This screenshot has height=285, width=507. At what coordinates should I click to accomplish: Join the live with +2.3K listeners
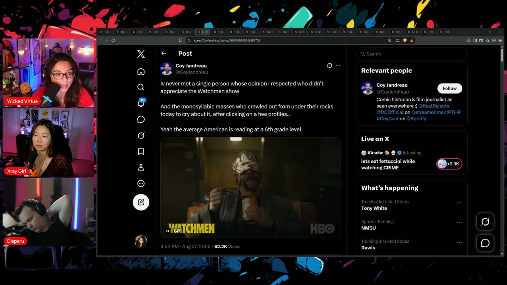pos(449,164)
